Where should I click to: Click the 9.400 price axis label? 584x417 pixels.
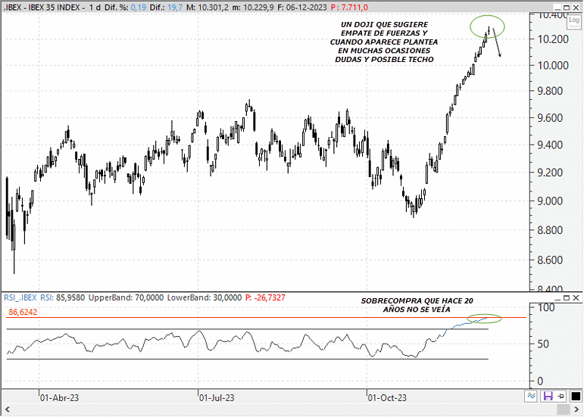(x=550, y=145)
